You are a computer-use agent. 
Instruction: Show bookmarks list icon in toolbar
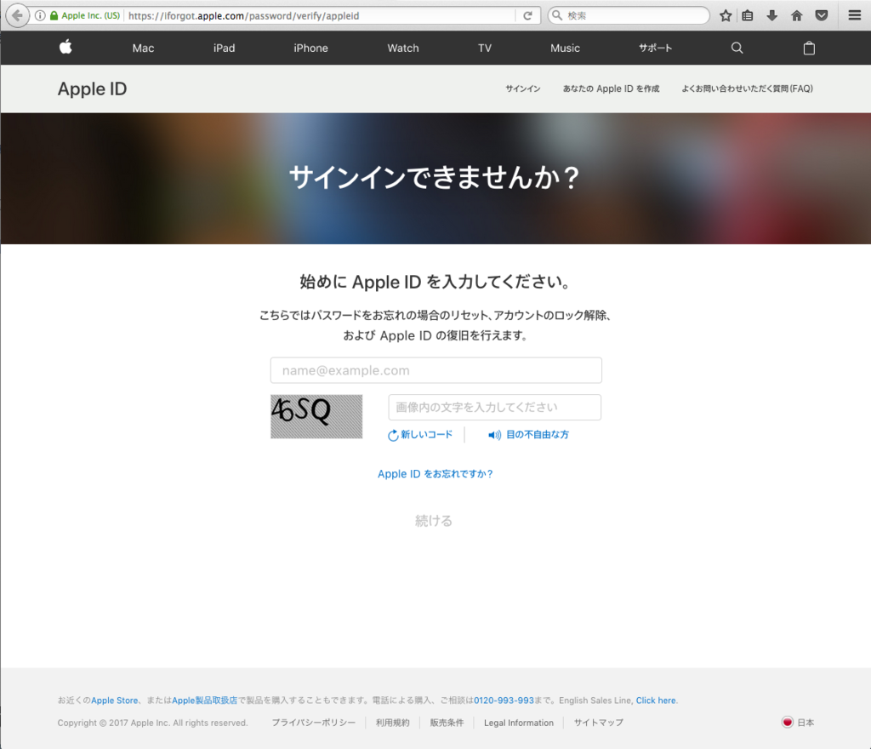(748, 15)
